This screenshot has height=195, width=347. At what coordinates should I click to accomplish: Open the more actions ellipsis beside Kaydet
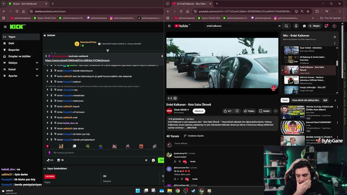click(275, 111)
